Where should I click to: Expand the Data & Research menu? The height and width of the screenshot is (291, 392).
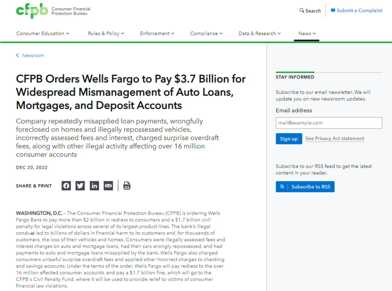[260, 33]
